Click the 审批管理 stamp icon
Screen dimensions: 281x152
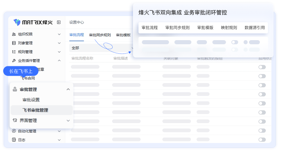pyautogui.click(x=15, y=89)
